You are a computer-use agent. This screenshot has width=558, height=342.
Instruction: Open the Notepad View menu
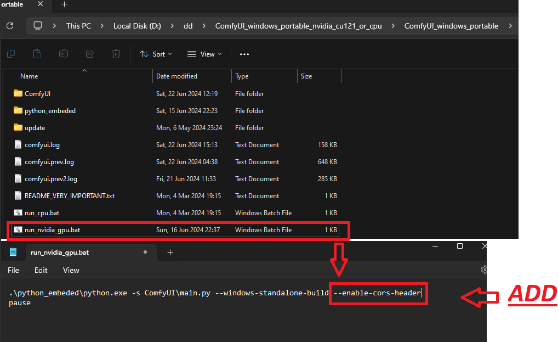click(71, 271)
